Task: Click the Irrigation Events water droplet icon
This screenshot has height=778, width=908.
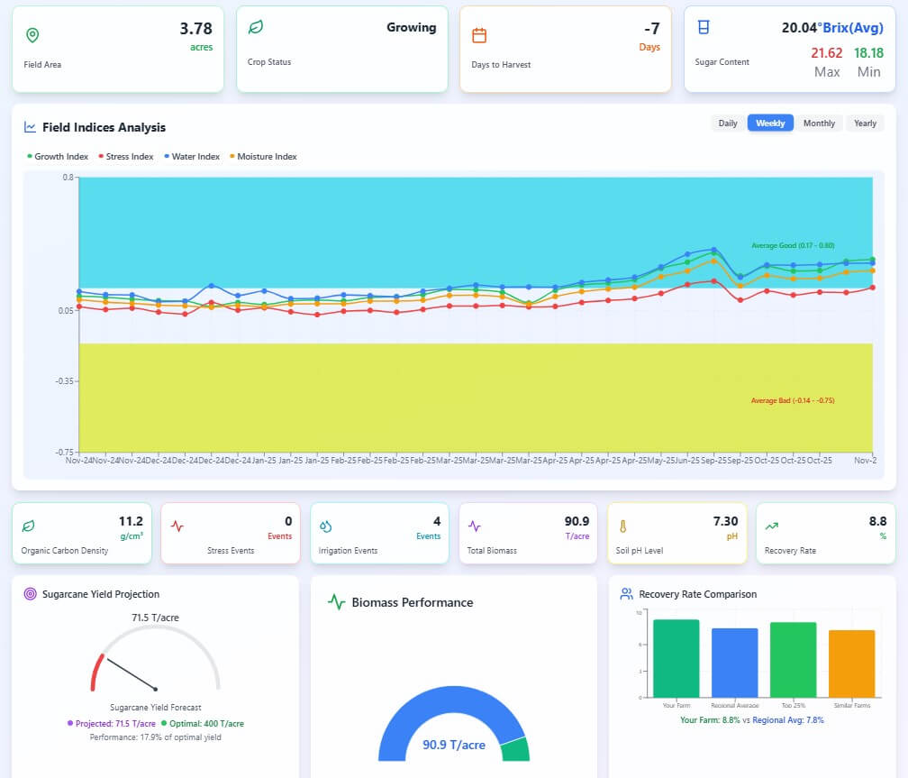Action: (325, 526)
